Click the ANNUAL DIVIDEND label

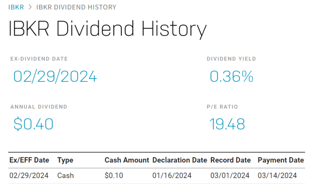coord(39,107)
